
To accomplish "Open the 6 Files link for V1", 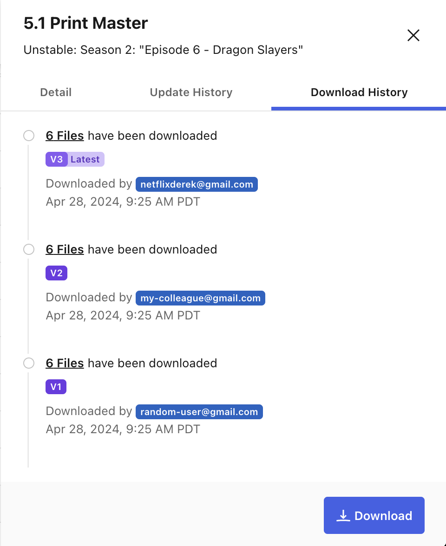I will click(65, 363).
